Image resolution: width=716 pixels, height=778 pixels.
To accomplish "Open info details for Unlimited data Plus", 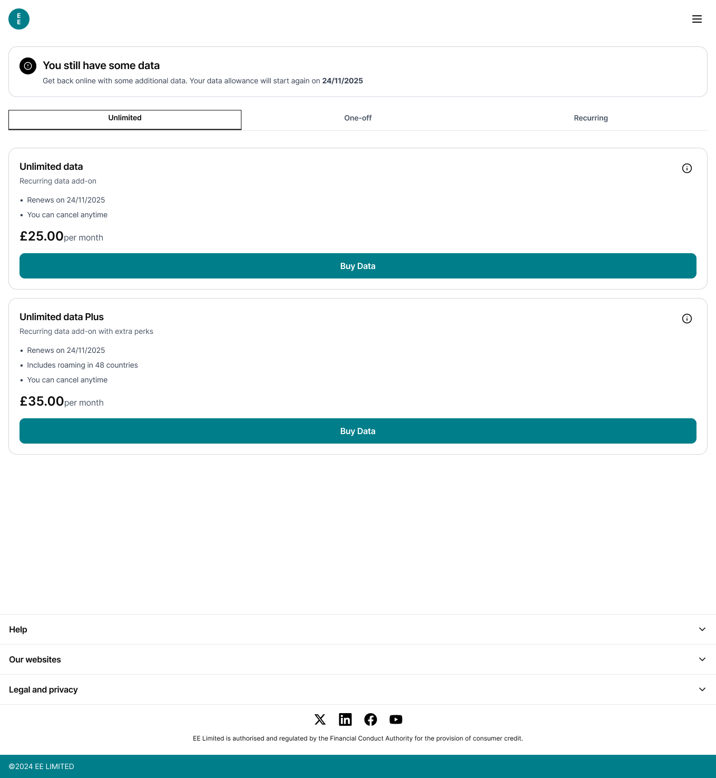I will pos(687,318).
